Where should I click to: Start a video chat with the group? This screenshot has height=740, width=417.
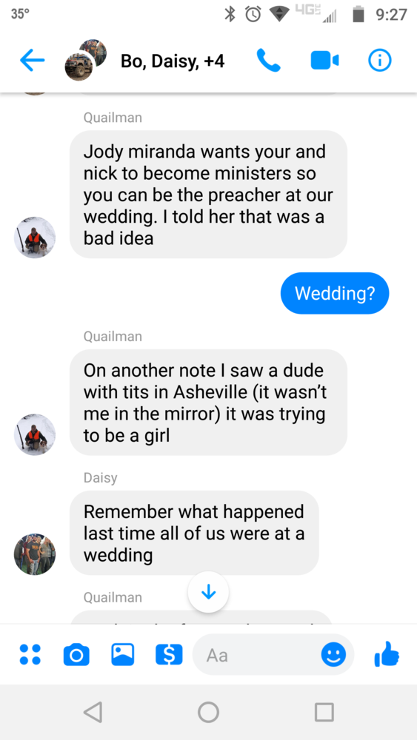point(324,61)
